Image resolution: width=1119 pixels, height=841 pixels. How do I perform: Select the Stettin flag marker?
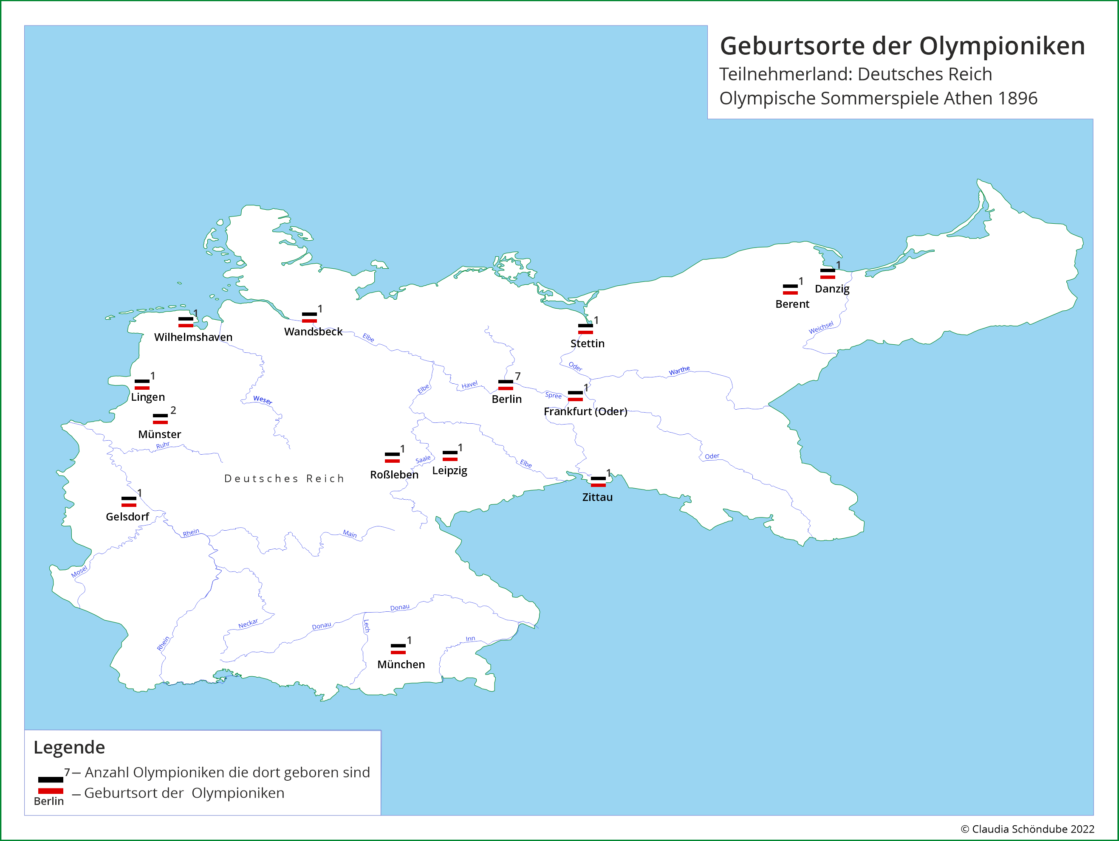click(585, 329)
